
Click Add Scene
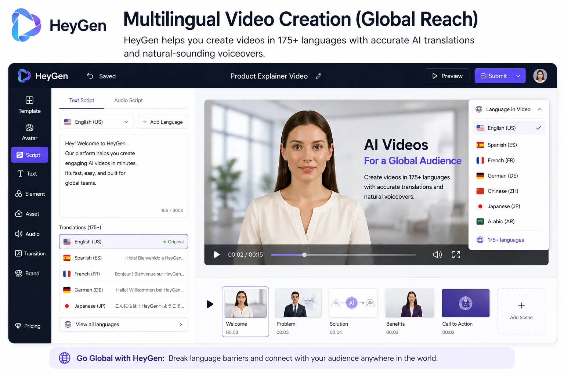pyautogui.click(x=521, y=311)
